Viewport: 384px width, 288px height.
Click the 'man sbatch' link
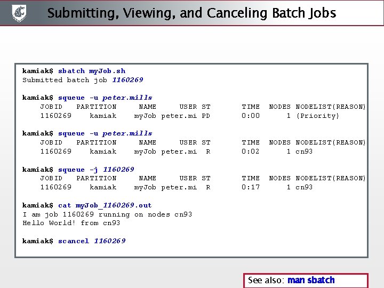[311, 280]
